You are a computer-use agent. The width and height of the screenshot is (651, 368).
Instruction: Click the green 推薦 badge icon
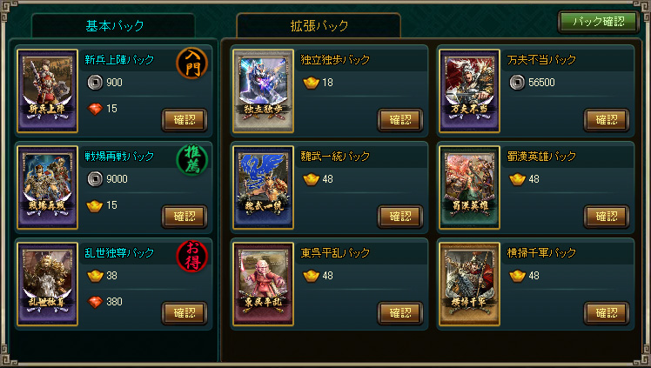[191, 160]
